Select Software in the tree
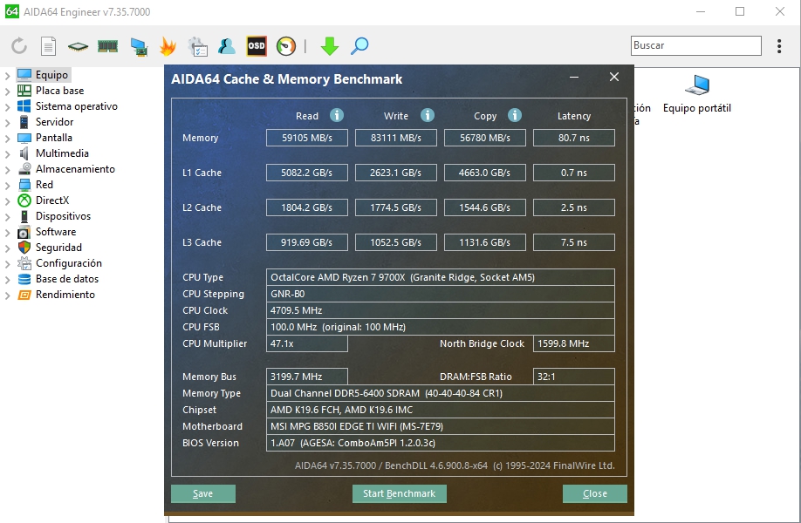The image size is (801, 523). [56, 232]
